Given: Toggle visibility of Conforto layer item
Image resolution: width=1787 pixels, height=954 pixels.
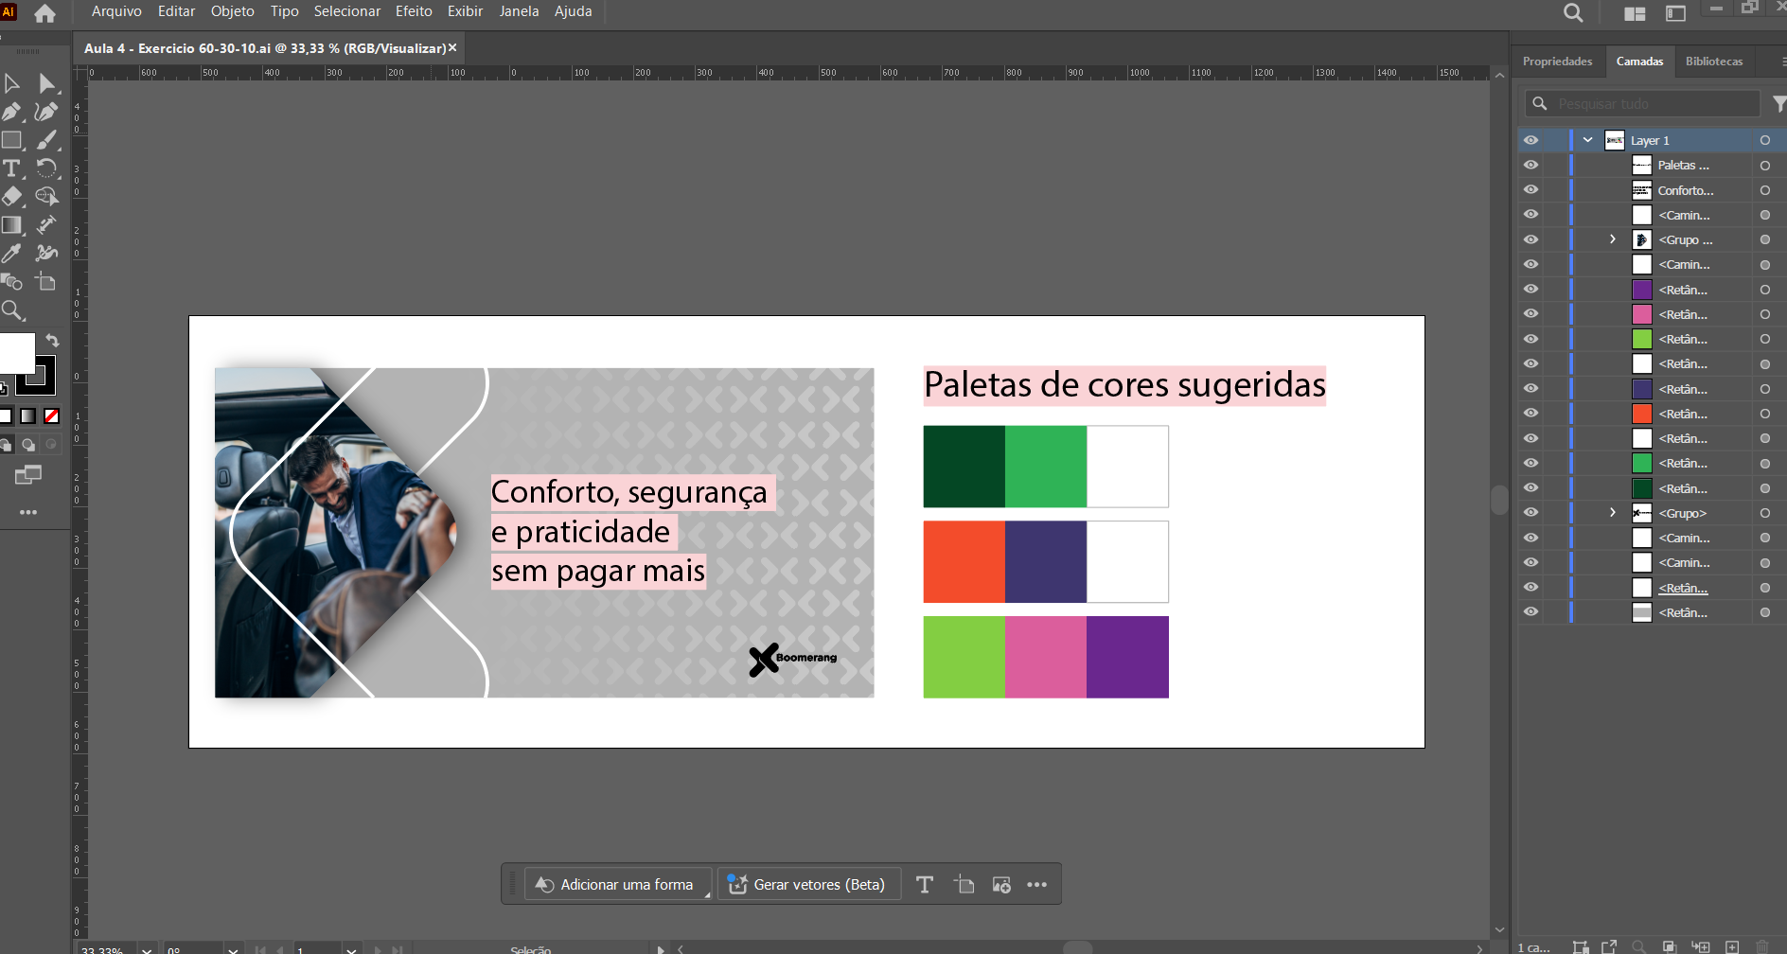Looking at the screenshot, I should pyautogui.click(x=1530, y=190).
